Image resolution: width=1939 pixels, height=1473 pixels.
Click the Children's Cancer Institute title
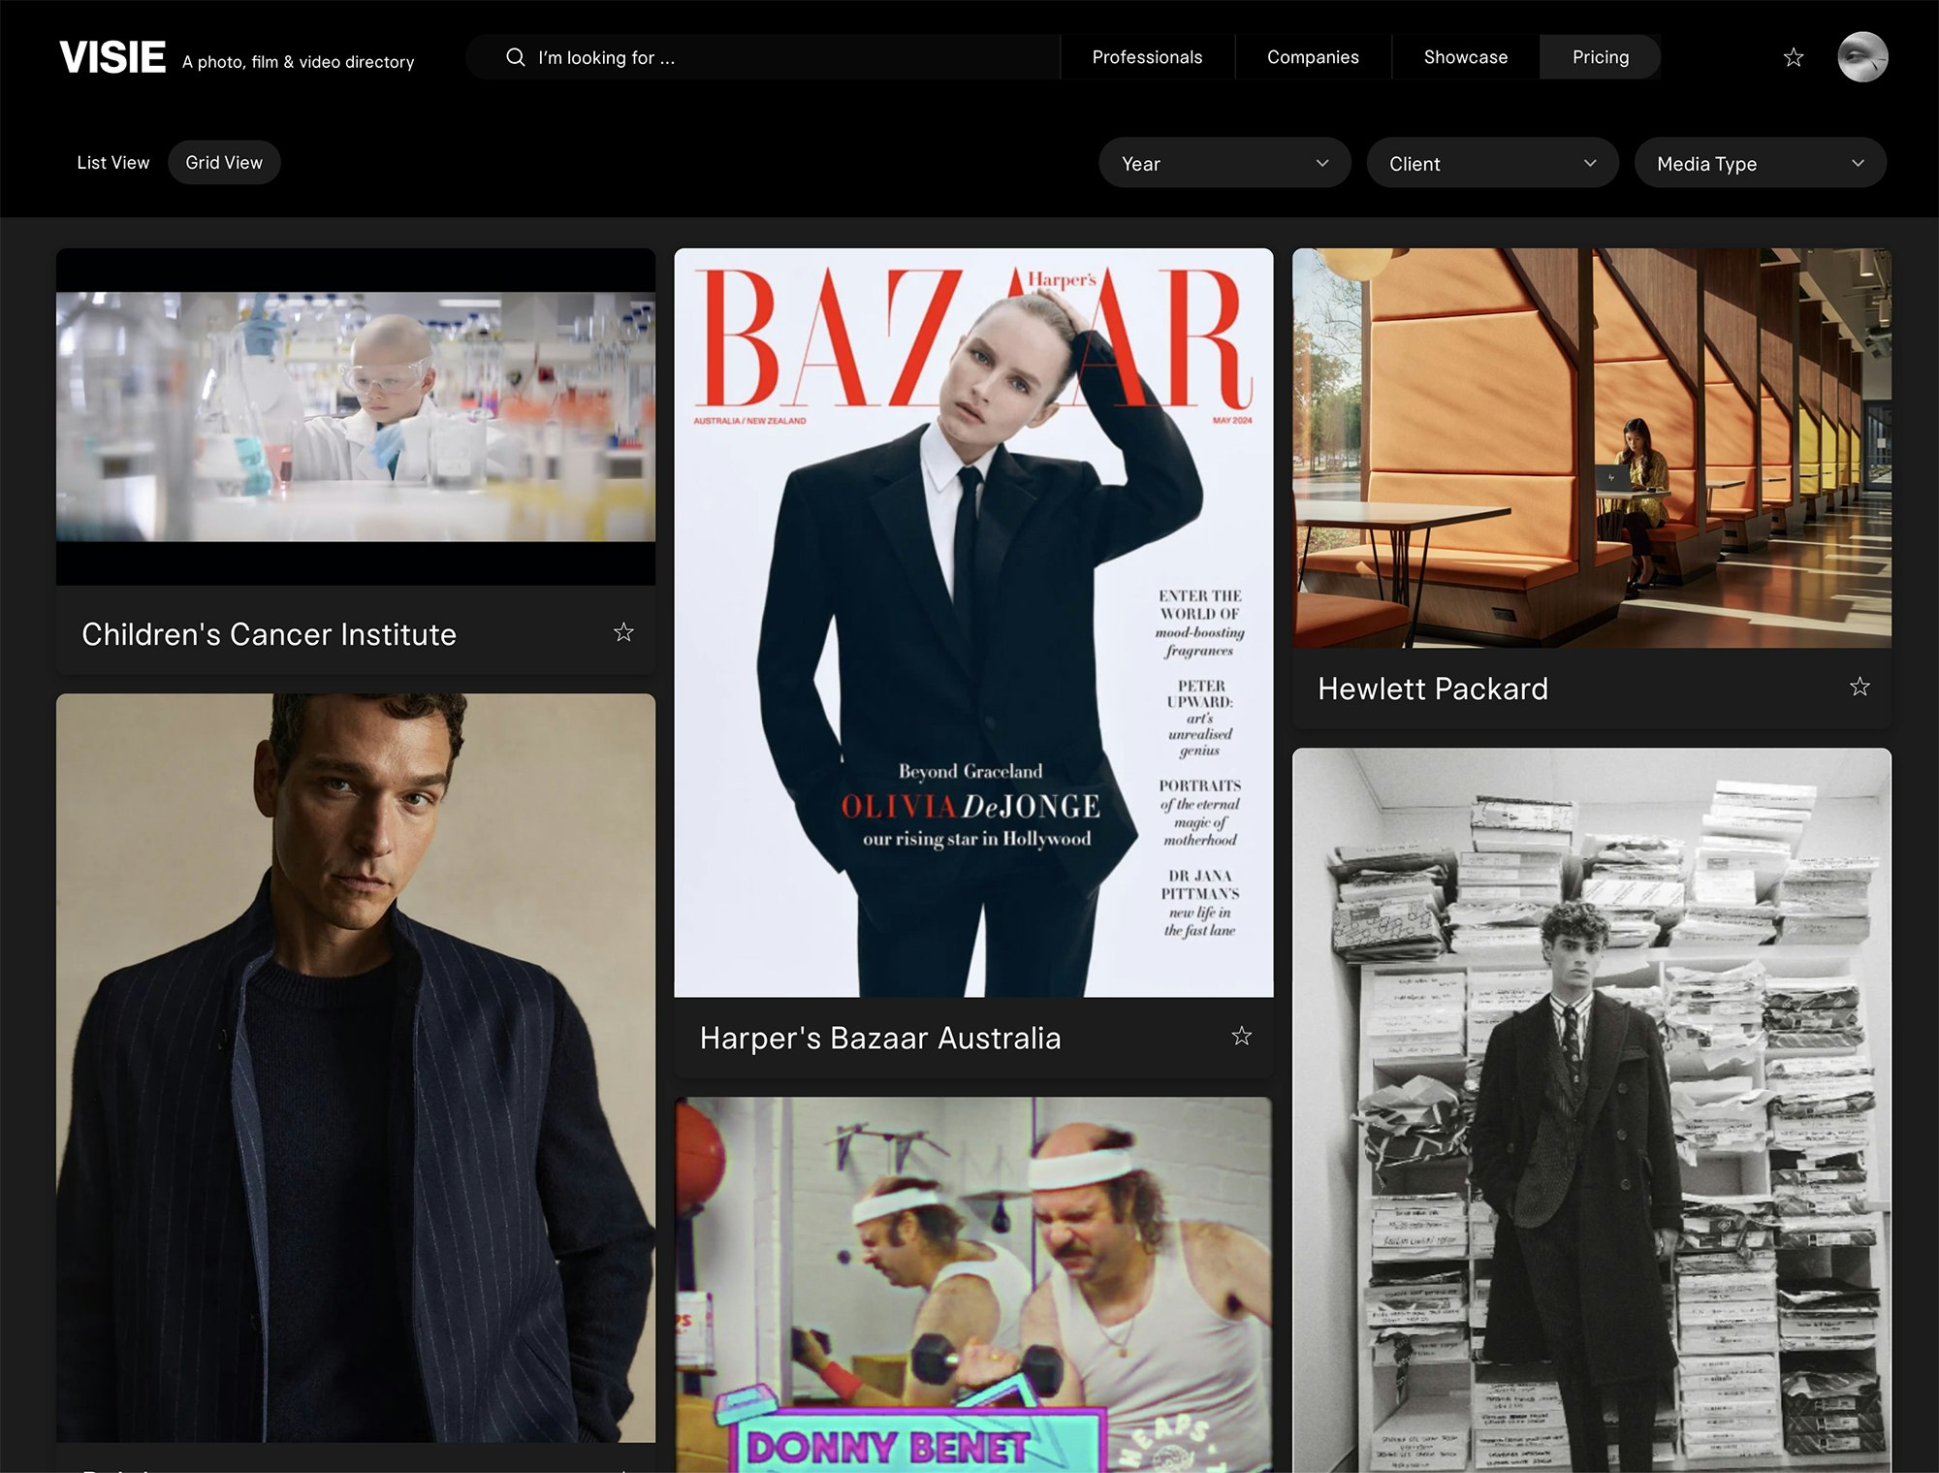pos(269,634)
